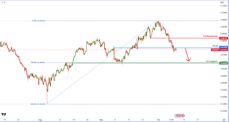
Task: Click the '13:00' time axis label
Action: 171,120
